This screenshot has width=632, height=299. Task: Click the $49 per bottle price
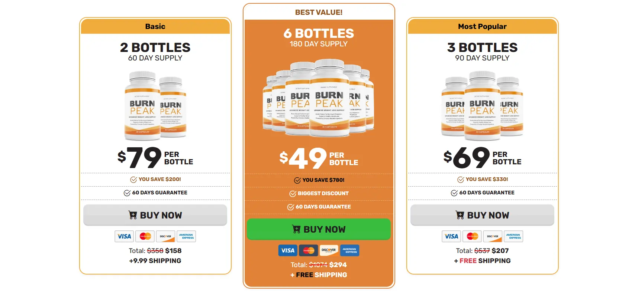(x=319, y=158)
